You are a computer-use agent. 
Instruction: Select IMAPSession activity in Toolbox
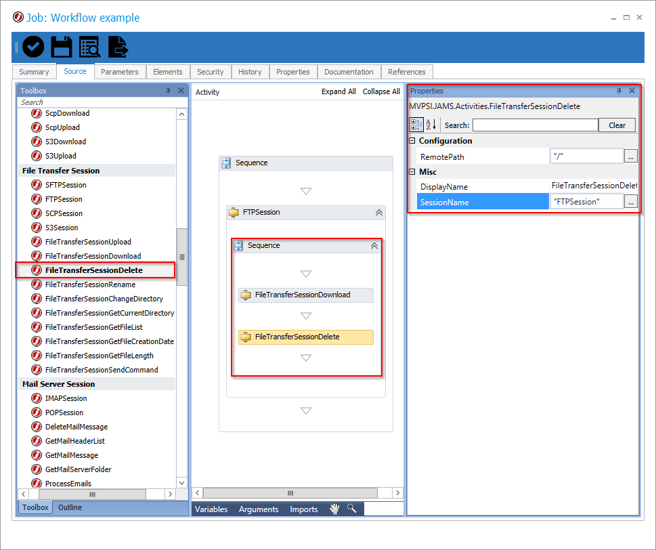click(x=66, y=398)
